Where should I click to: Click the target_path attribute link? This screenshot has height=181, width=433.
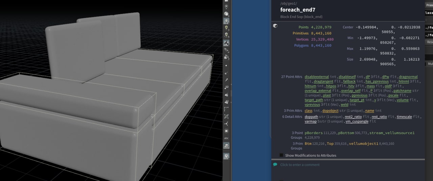[x=314, y=100]
